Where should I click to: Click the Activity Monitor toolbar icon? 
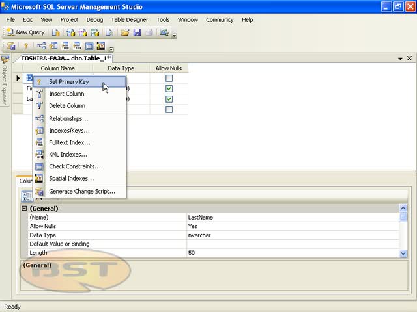pyautogui.click(x=164, y=32)
